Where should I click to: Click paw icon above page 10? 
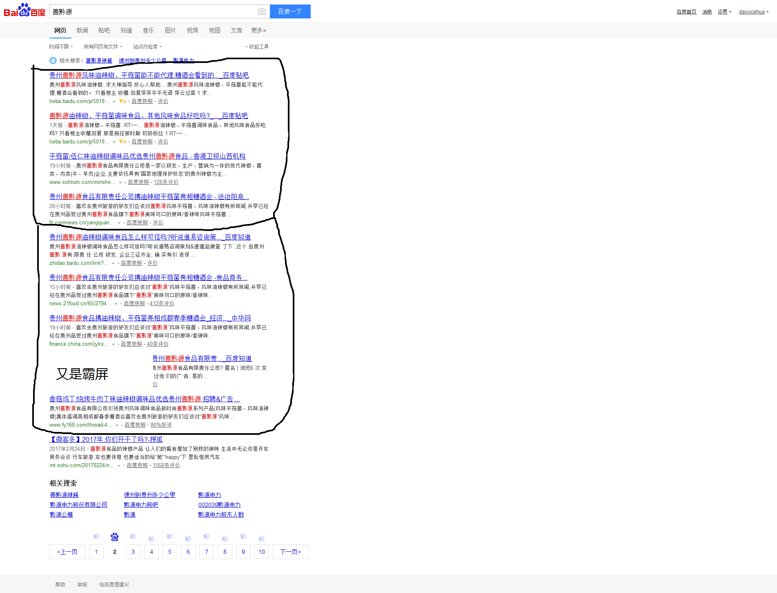click(262, 539)
